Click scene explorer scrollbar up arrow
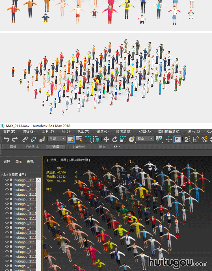The height and width of the screenshot is (271, 212). point(39,180)
